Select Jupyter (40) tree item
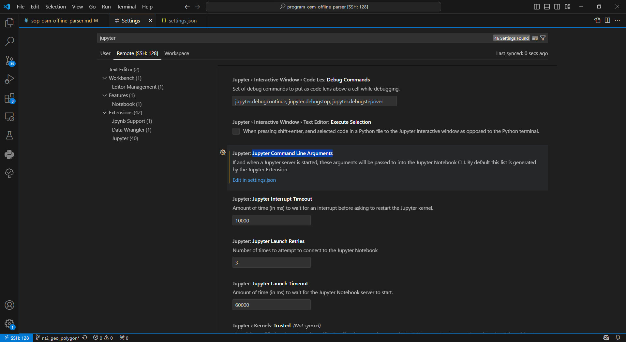This screenshot has width=626, height=342. [125, 138]
